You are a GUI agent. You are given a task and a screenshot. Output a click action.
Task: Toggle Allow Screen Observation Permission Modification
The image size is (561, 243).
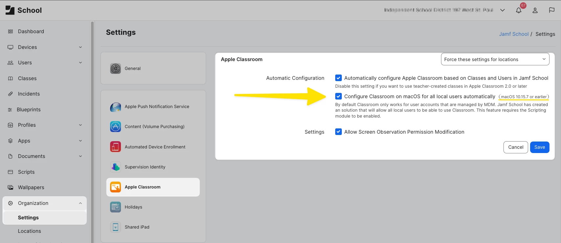[x=339, y=132]
